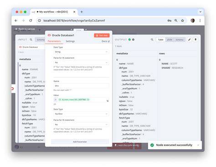Click the browser forward arrow

23,20
